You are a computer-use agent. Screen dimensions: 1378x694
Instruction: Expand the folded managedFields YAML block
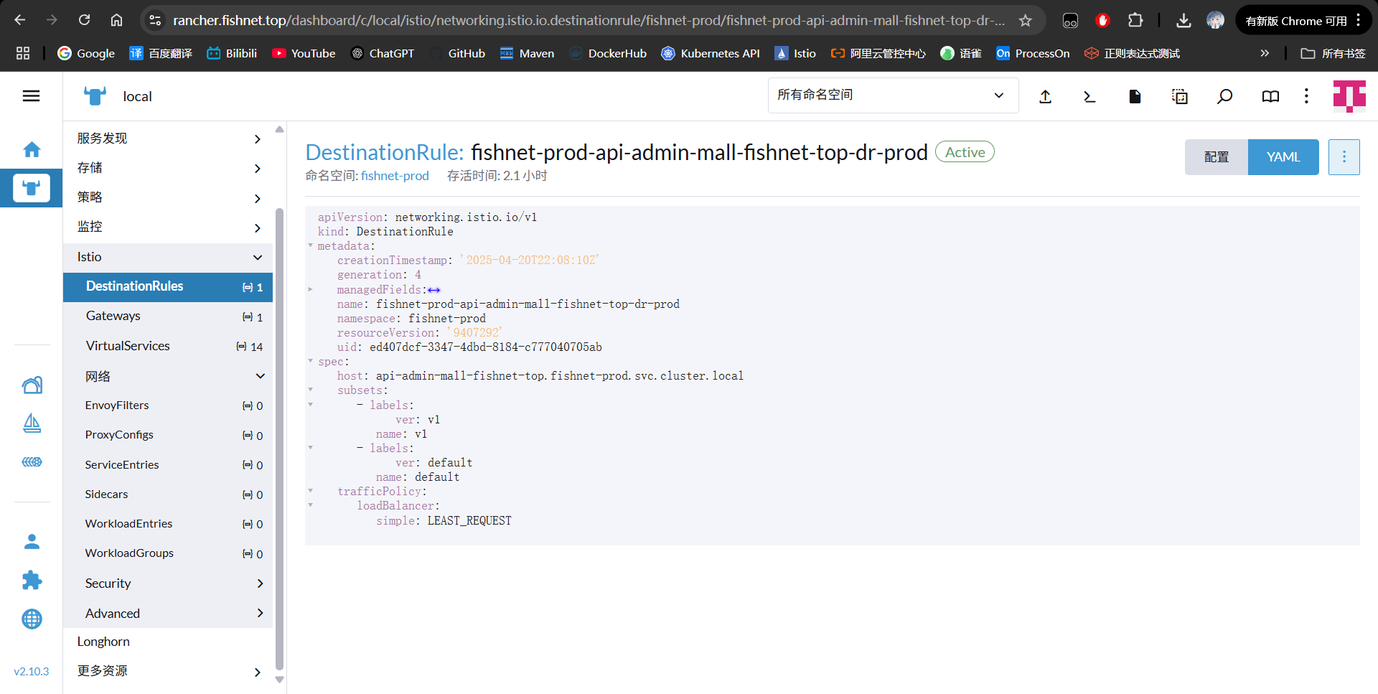coord(434,290)
